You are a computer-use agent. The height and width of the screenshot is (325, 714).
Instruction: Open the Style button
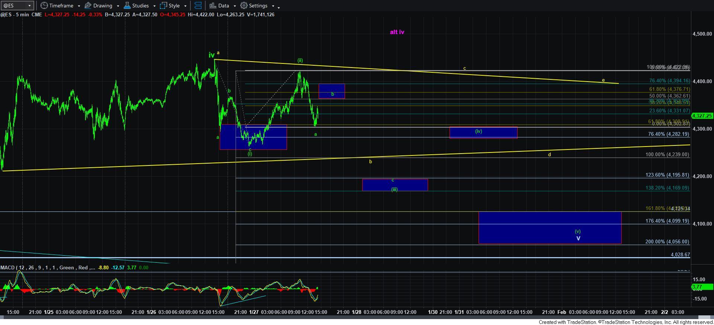tap(170, 6)
